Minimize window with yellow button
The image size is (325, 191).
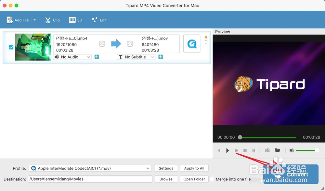11,6
